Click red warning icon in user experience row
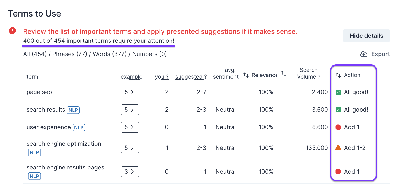Screen dimensions: 398x186 (338, 127)
